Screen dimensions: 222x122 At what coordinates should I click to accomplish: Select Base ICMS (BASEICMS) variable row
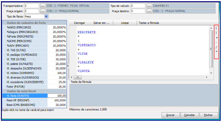(34, 105)
